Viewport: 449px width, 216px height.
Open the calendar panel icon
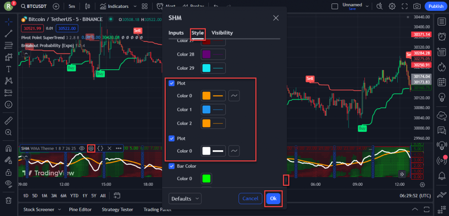point(441,82)
